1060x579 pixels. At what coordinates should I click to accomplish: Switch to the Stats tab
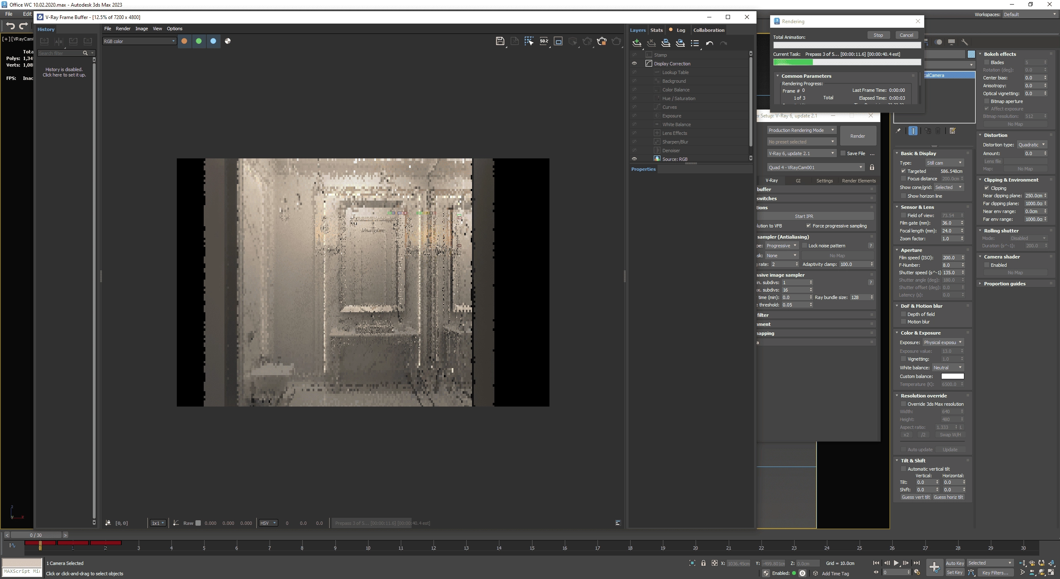coord(656,30)
